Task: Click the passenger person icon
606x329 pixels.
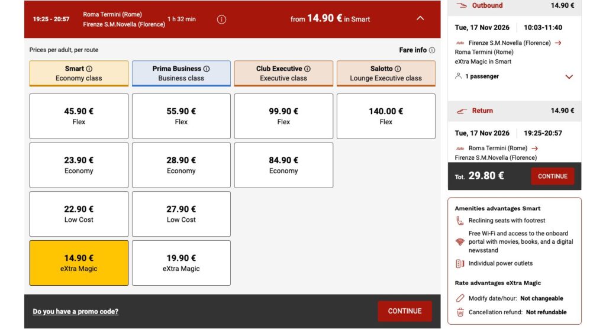Action: (459, 76)
